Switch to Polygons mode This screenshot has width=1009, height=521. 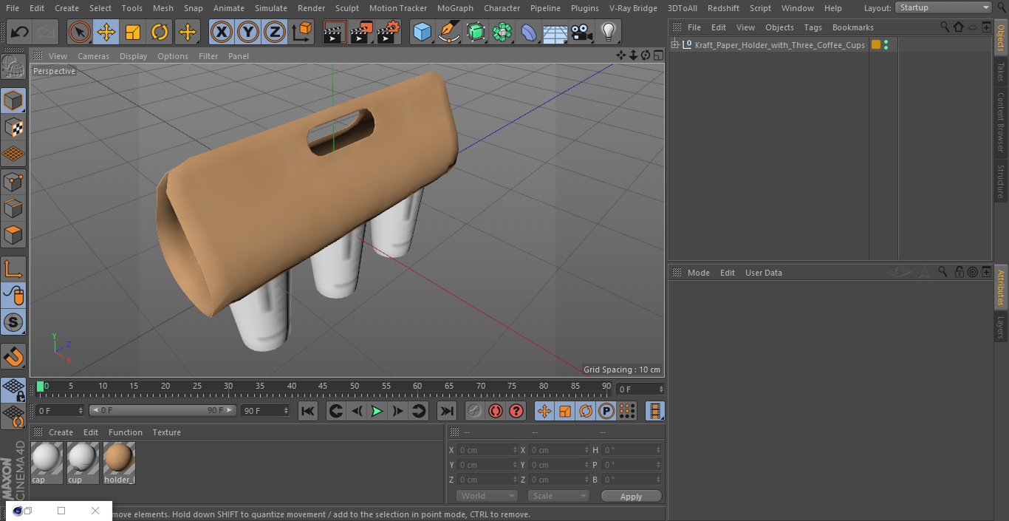13,235
